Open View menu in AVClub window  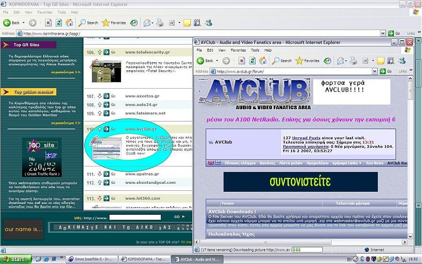pos(222,50)
